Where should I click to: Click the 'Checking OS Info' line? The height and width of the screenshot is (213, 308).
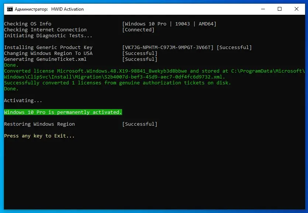coord(28,24)
